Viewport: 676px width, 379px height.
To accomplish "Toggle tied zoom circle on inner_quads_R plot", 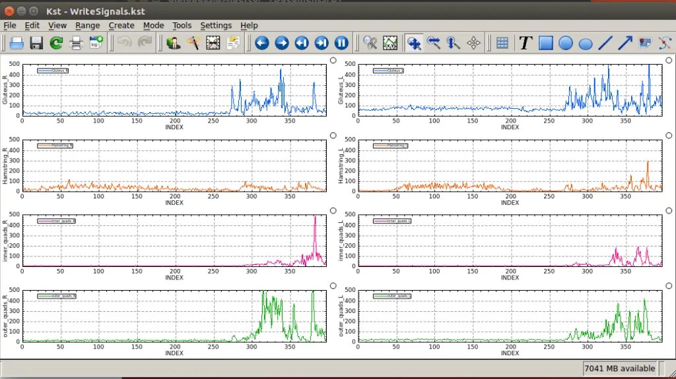I will pyautogui.click(x=333, y=211).
